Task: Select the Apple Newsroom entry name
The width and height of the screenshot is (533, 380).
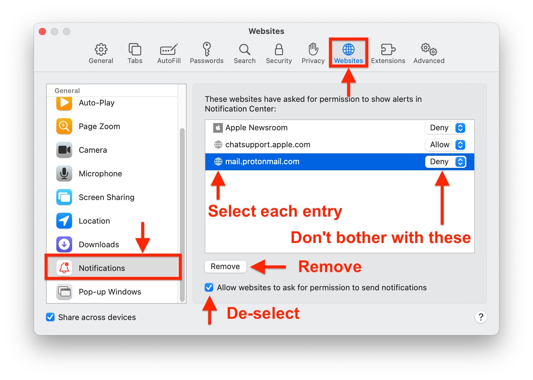Action: click(x=257, y=128)
